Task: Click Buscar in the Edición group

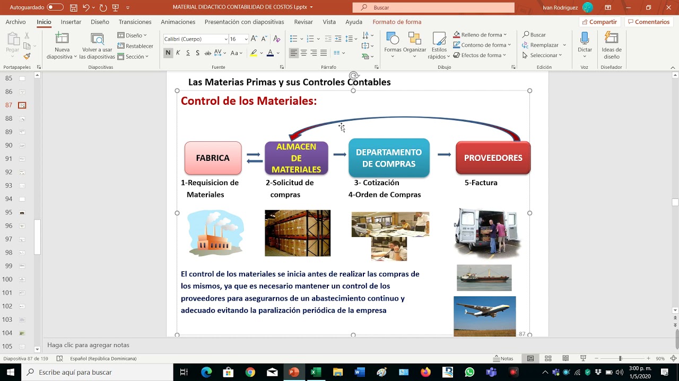Action: pyautogui.click(x=534, y=35)
